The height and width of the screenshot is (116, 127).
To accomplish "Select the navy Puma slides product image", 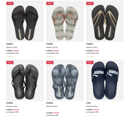I will [x=105, y=80].
